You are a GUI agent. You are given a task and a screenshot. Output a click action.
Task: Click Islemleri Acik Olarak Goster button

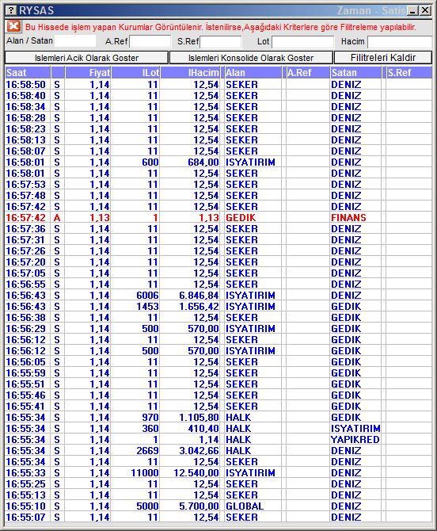[86, 58]
